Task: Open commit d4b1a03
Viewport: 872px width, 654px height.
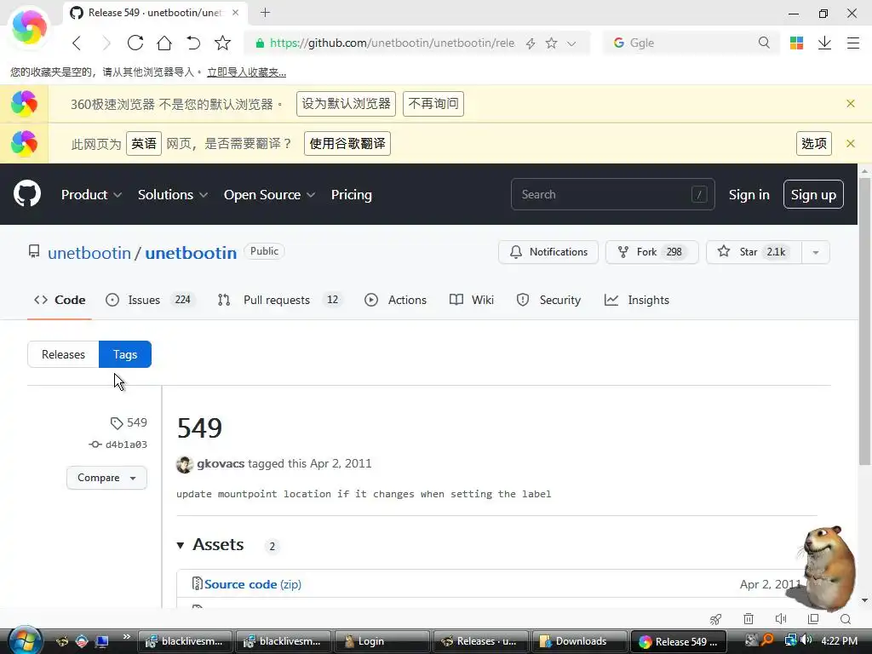Action: [118, 445]
